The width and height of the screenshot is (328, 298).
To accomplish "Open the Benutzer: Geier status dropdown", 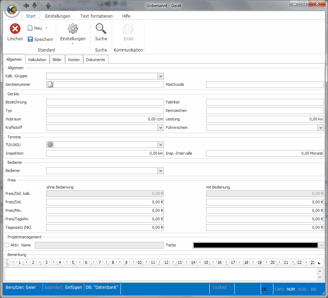I will 40,287.
